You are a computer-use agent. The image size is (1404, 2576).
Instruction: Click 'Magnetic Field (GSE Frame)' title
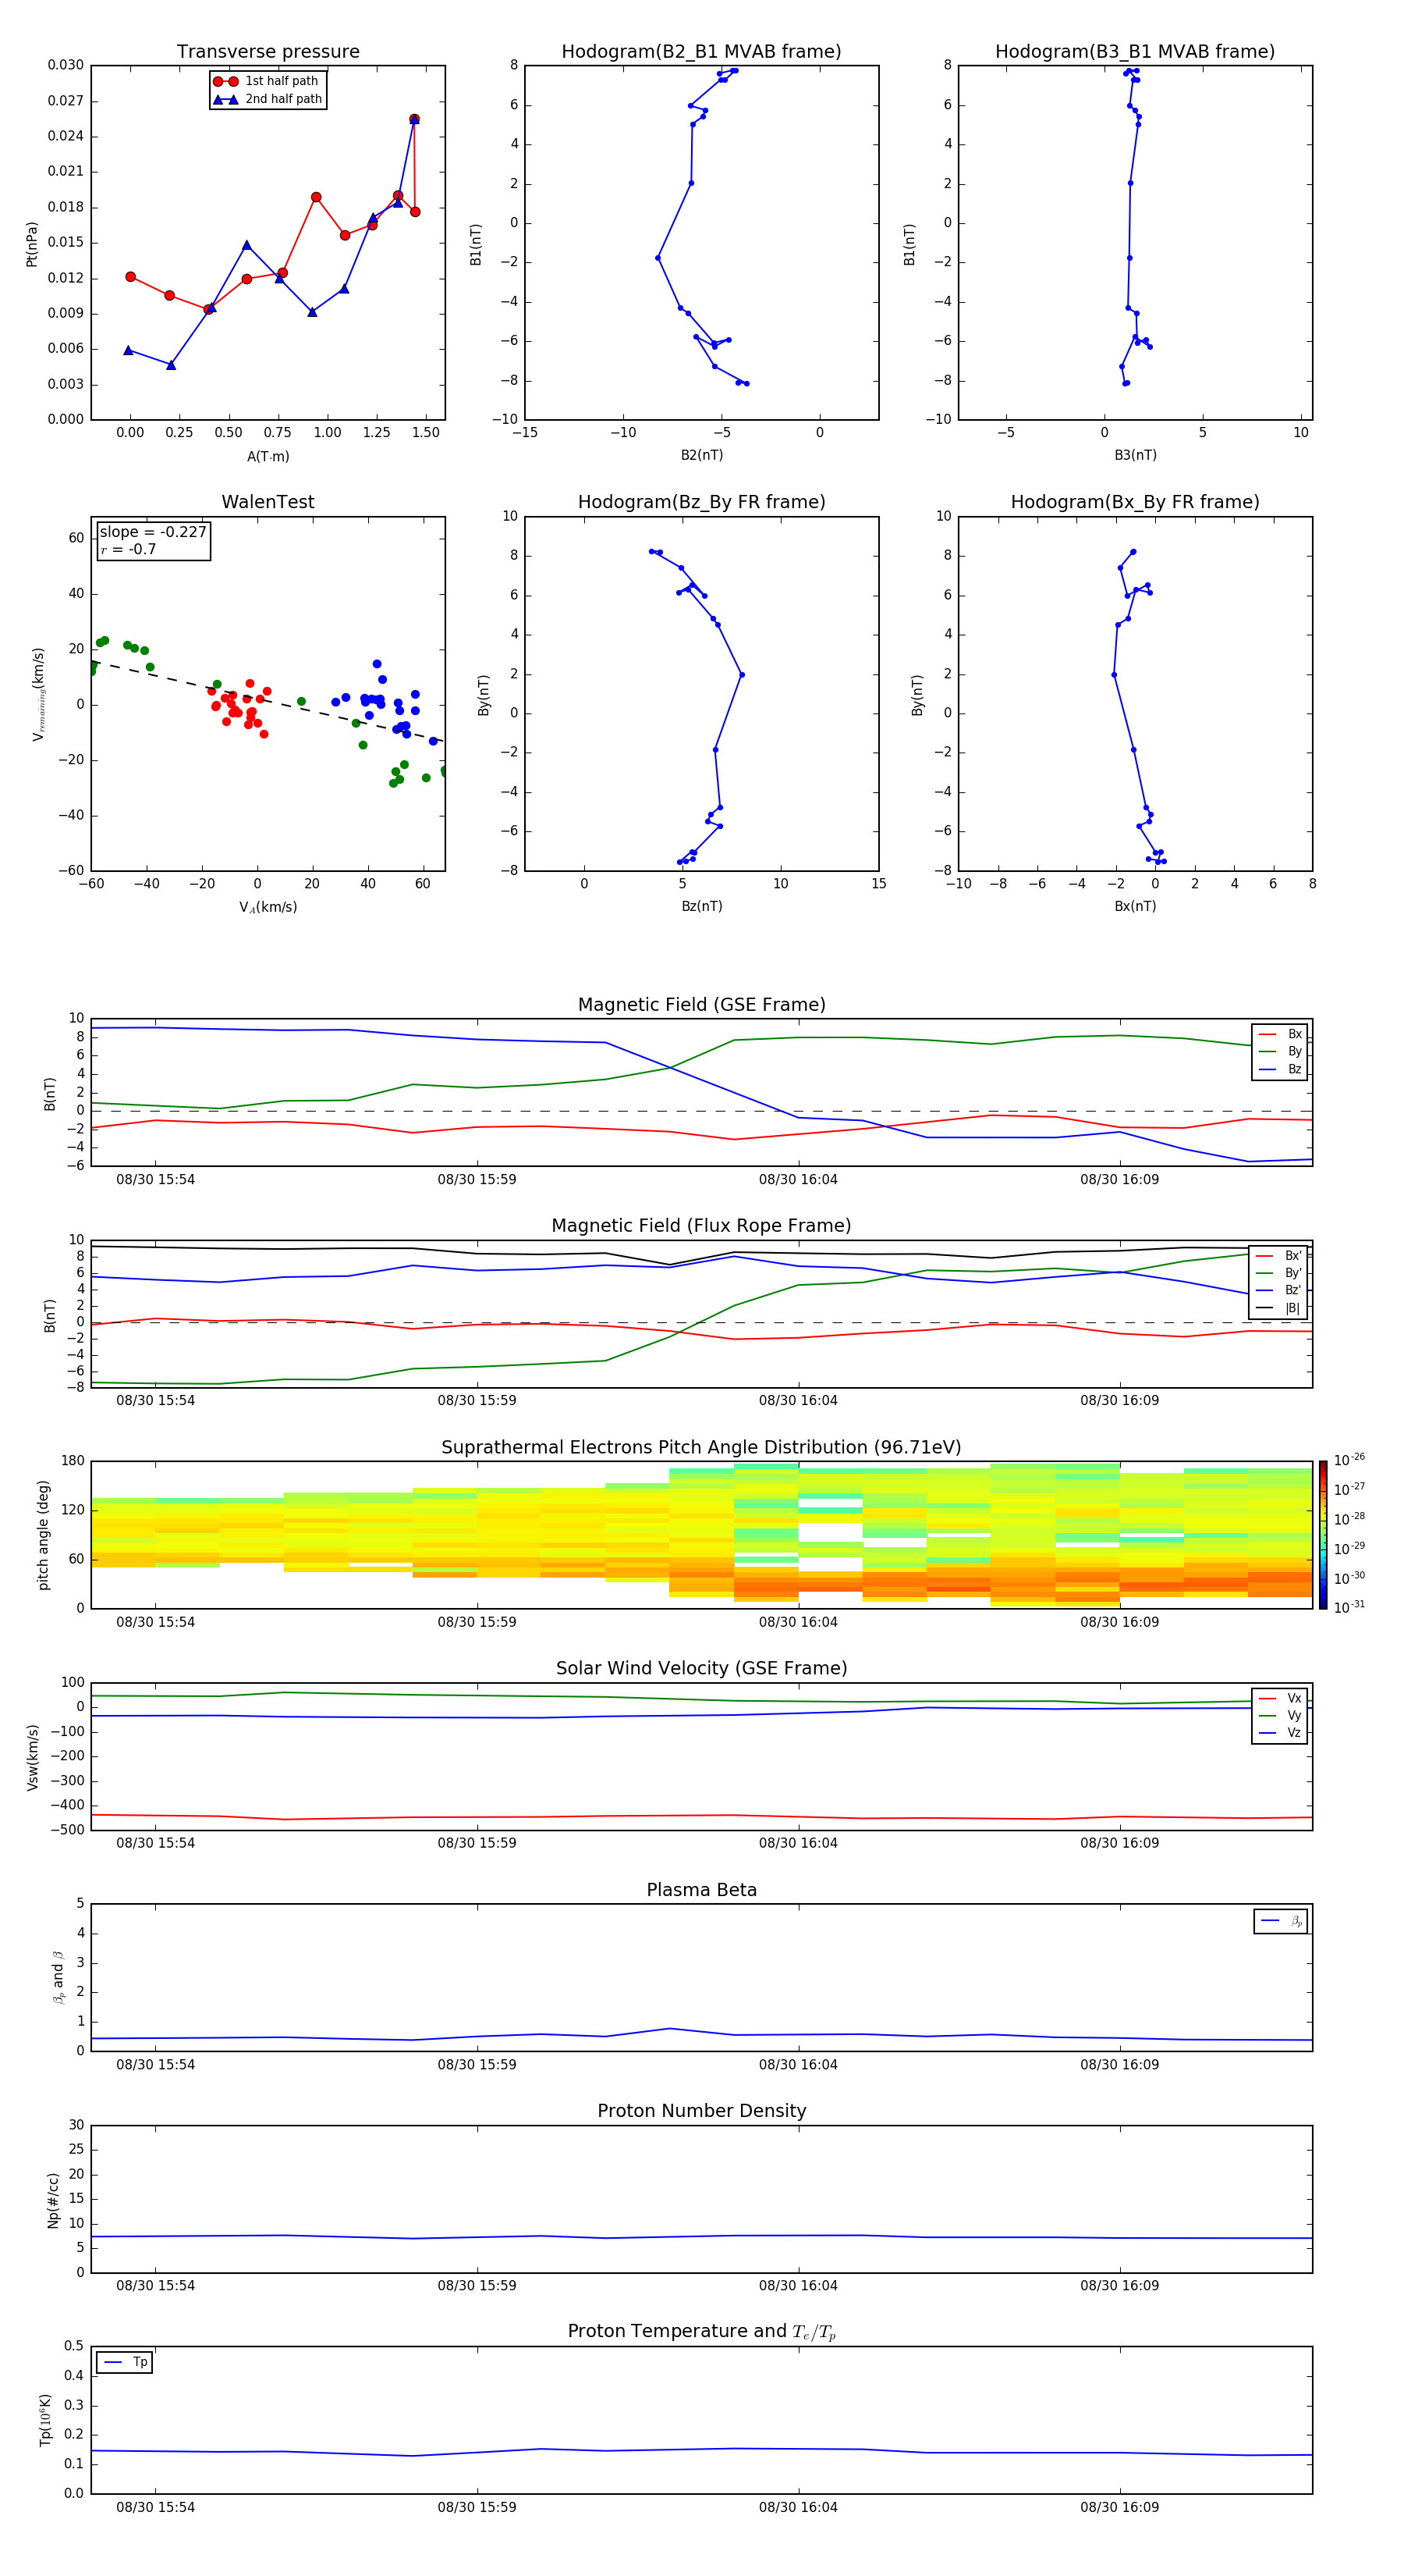click(x=701, y=1005)
